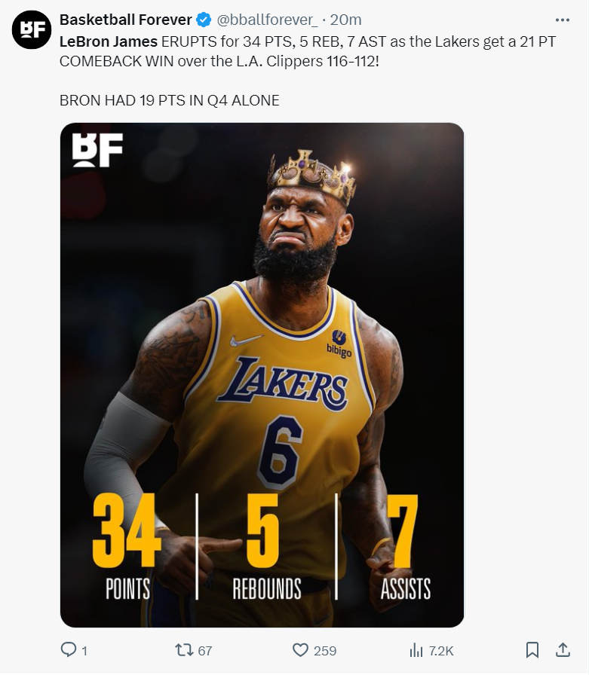The width and height of the screenshot is (589, 675).
Task: Click the BF logo in image
Action: coord(97,150)
